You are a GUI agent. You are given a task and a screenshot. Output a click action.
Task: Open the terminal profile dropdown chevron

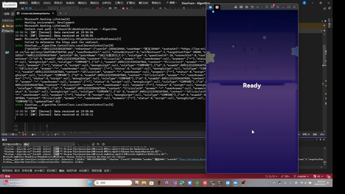pyautogui.click(x=66, y=13)
